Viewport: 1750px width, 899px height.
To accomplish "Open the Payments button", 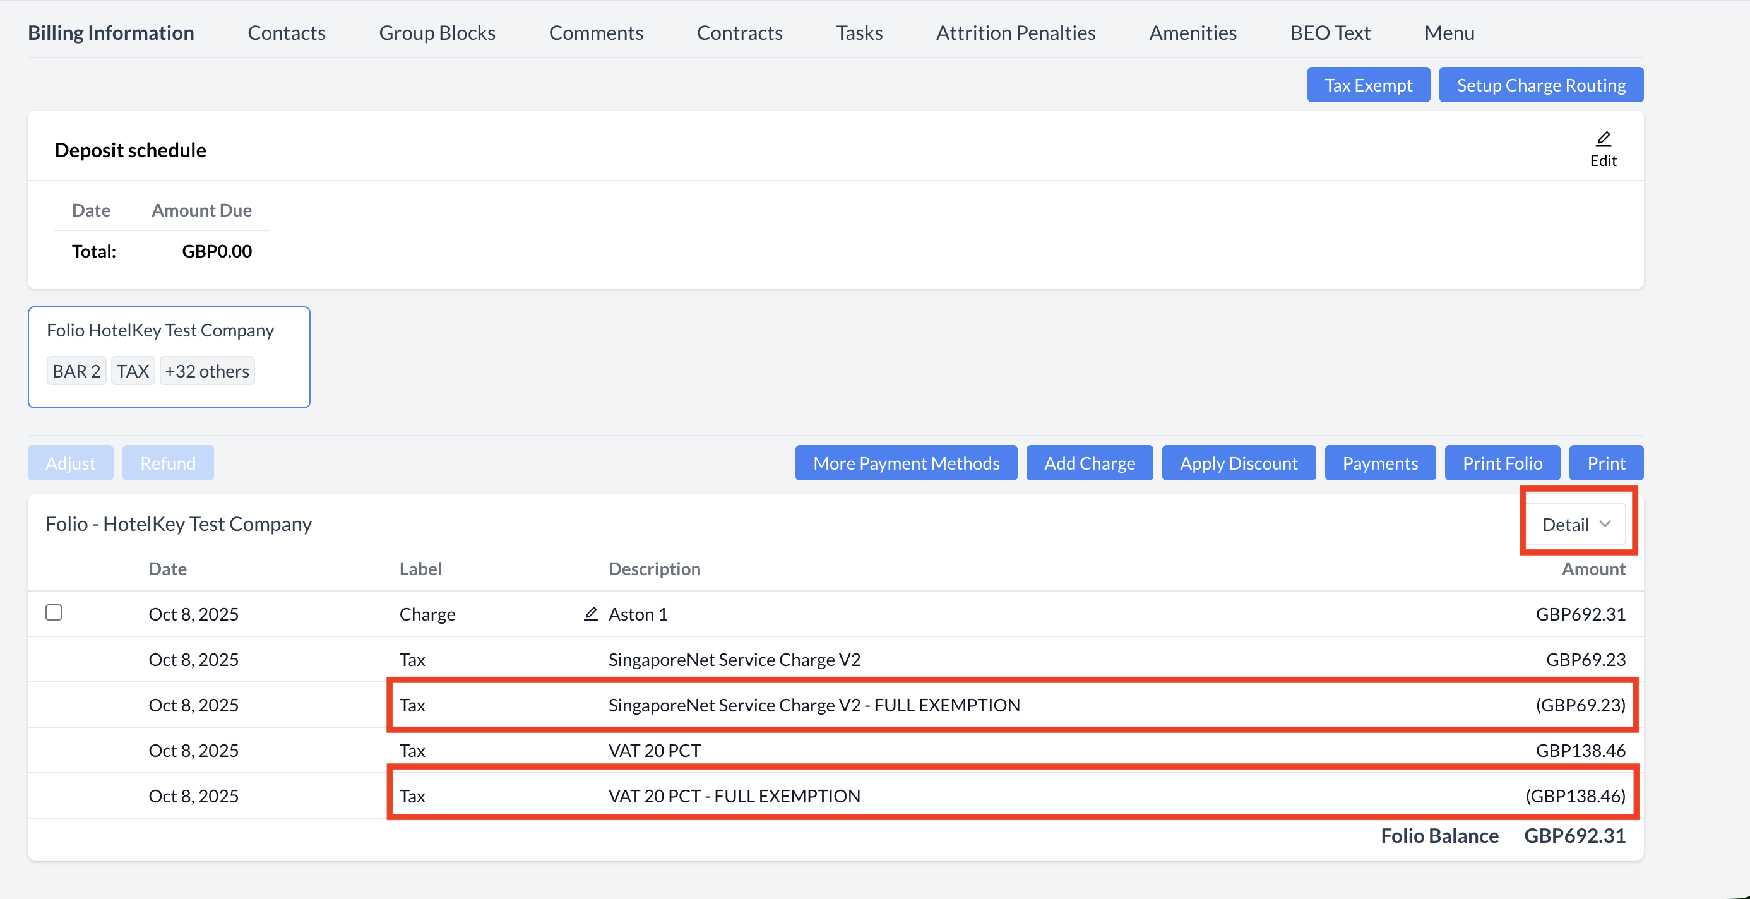I will pos(1380,463).
